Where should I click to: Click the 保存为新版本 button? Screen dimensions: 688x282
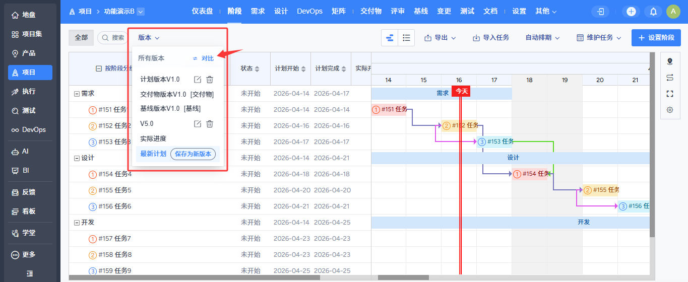193,154
